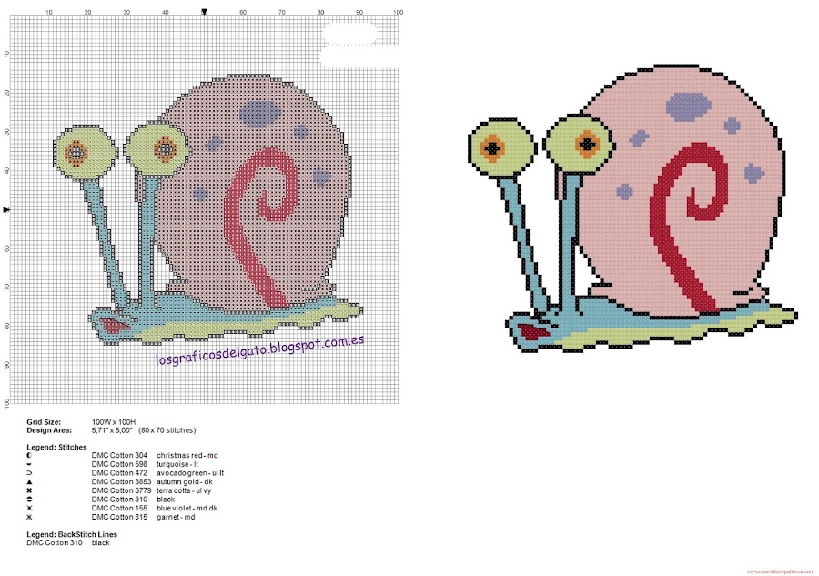Click the 'christmas red - md' color name

pyautogui.click(x=187, y=455)
